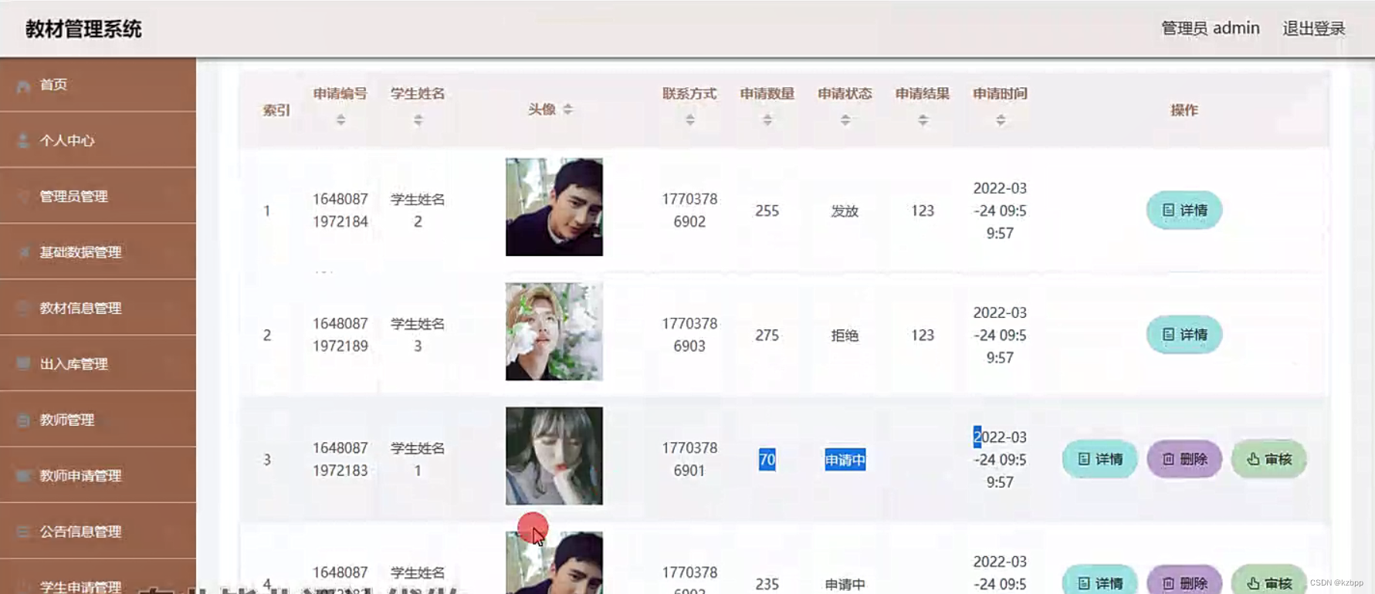This screenshot has width=1375, height=594.
Task: Click status text 发放 in row 1
Action: tap(845, 211)
